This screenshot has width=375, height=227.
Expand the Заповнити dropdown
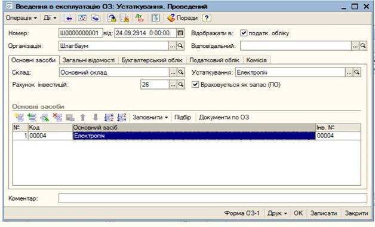tap(150, 118)
